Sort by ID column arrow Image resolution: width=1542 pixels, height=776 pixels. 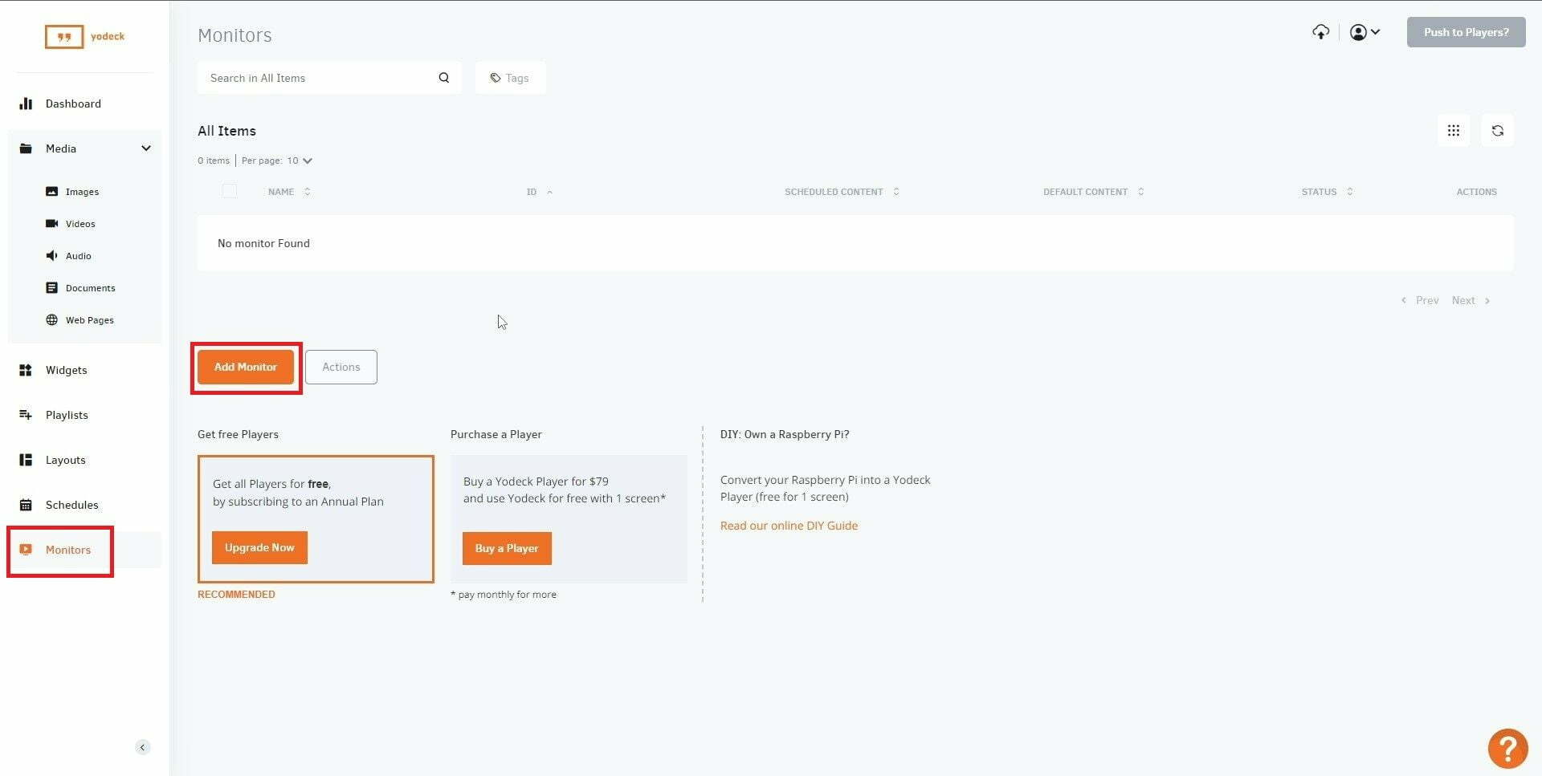[x=550, y=192]
